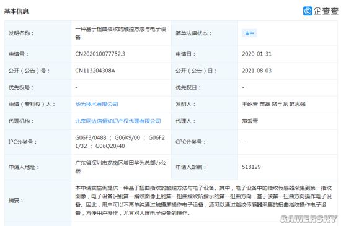341x226 pixels.
Task: Click the 企查查 brand text
Action: click(326, 11)
